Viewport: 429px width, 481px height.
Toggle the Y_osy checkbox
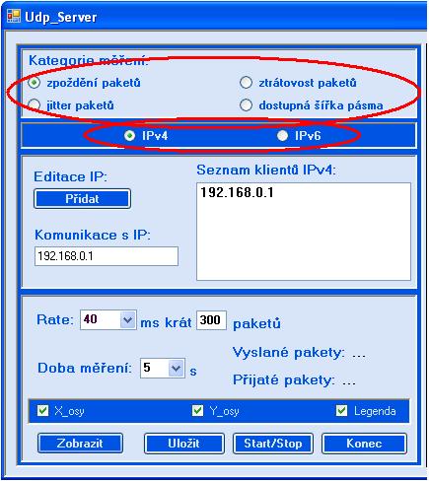coord(197,410)
